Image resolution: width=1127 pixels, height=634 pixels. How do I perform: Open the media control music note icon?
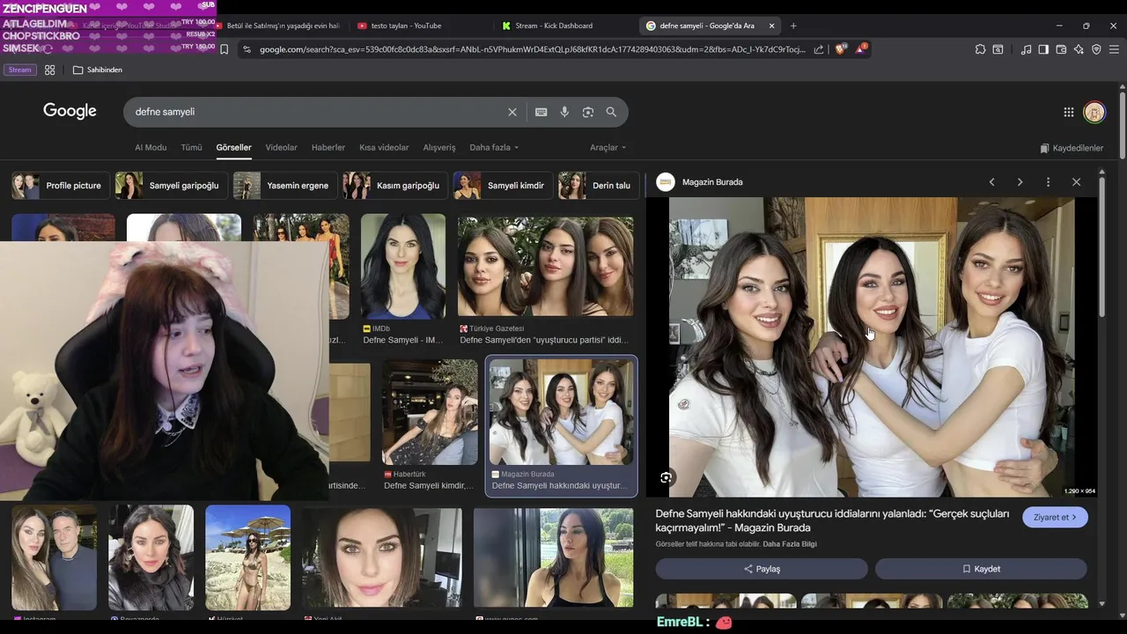tap(1026, 49)
